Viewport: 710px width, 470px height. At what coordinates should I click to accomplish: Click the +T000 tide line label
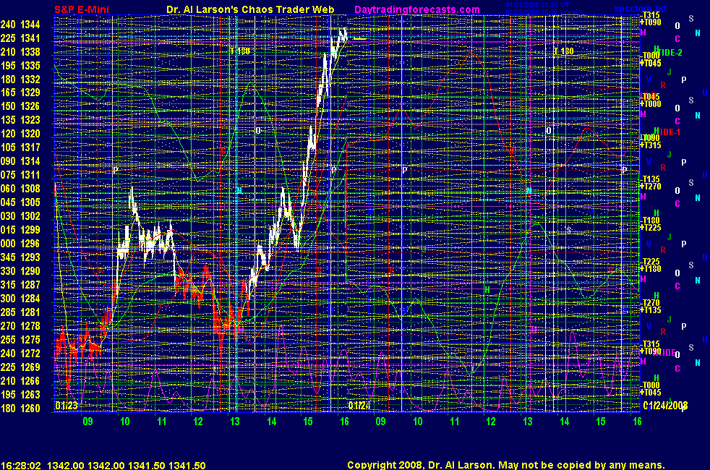651,104
